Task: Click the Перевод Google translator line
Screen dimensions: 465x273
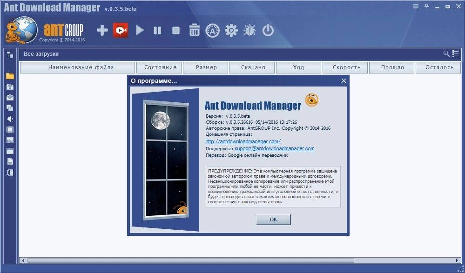Action: (246, 155)
